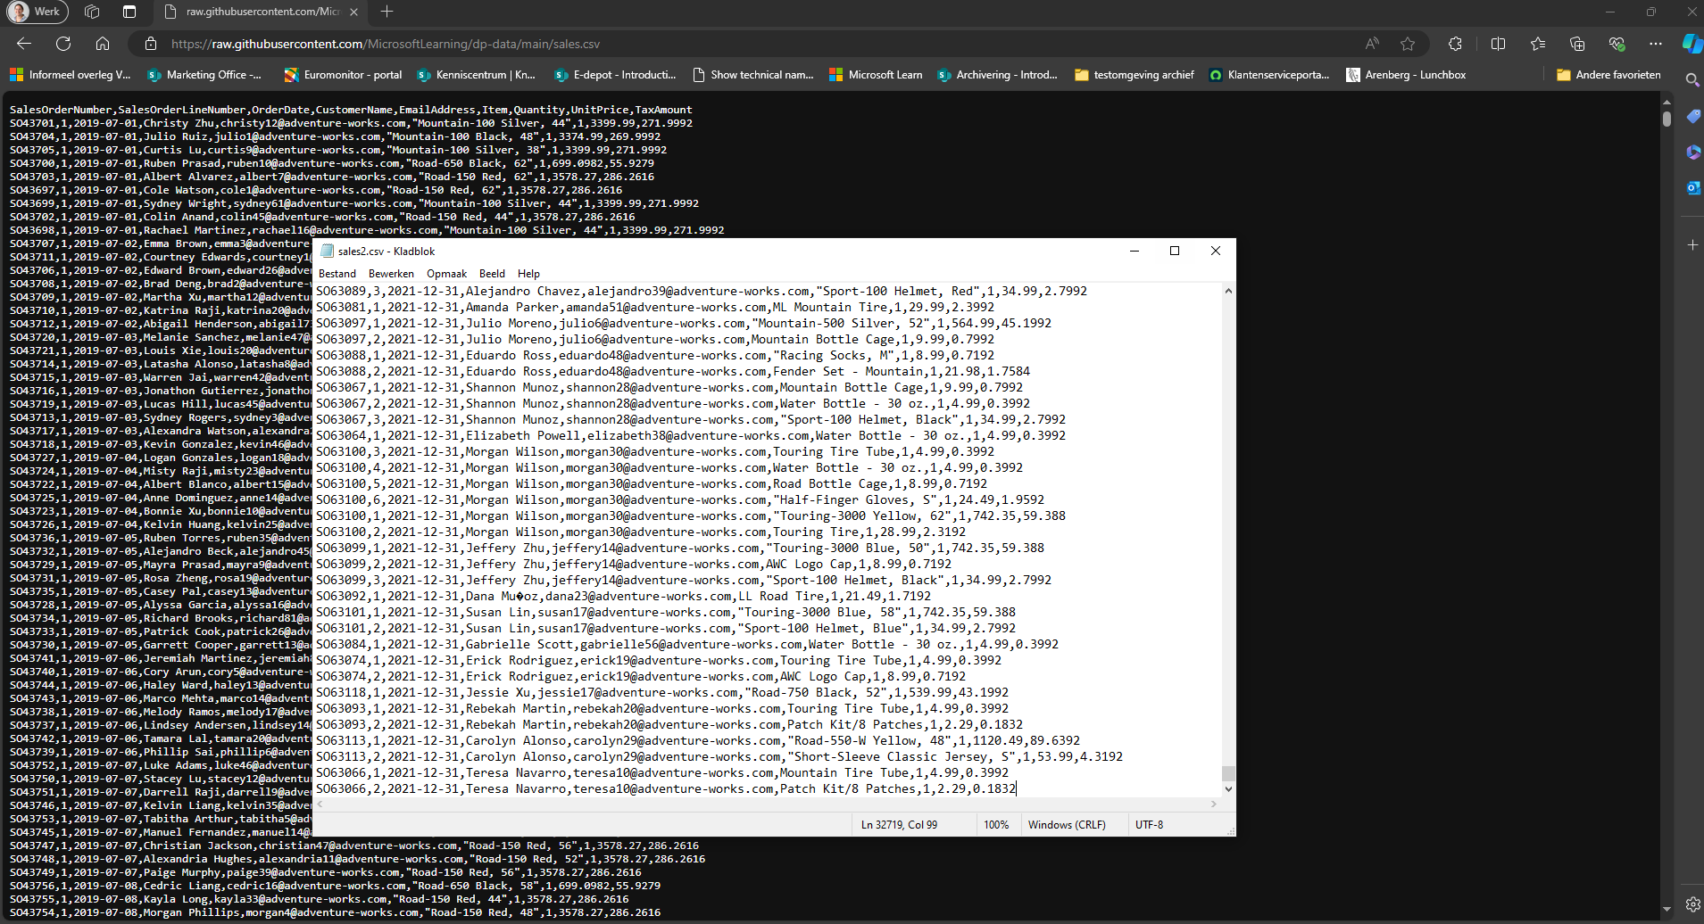This screenshot has width=1704, height=924.
Task: Open the Collections icon
Action: click(1577, 44)
